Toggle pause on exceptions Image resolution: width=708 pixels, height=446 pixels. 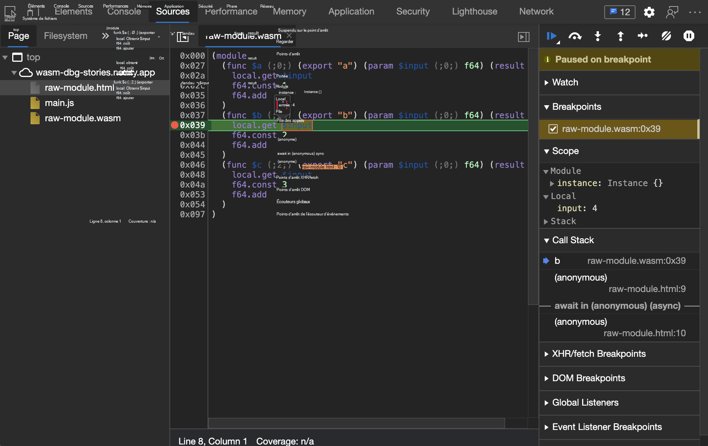[689, 36]
